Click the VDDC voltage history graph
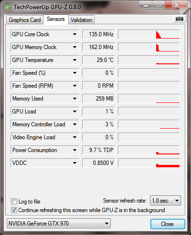191x235 pixels. point(149,163)
